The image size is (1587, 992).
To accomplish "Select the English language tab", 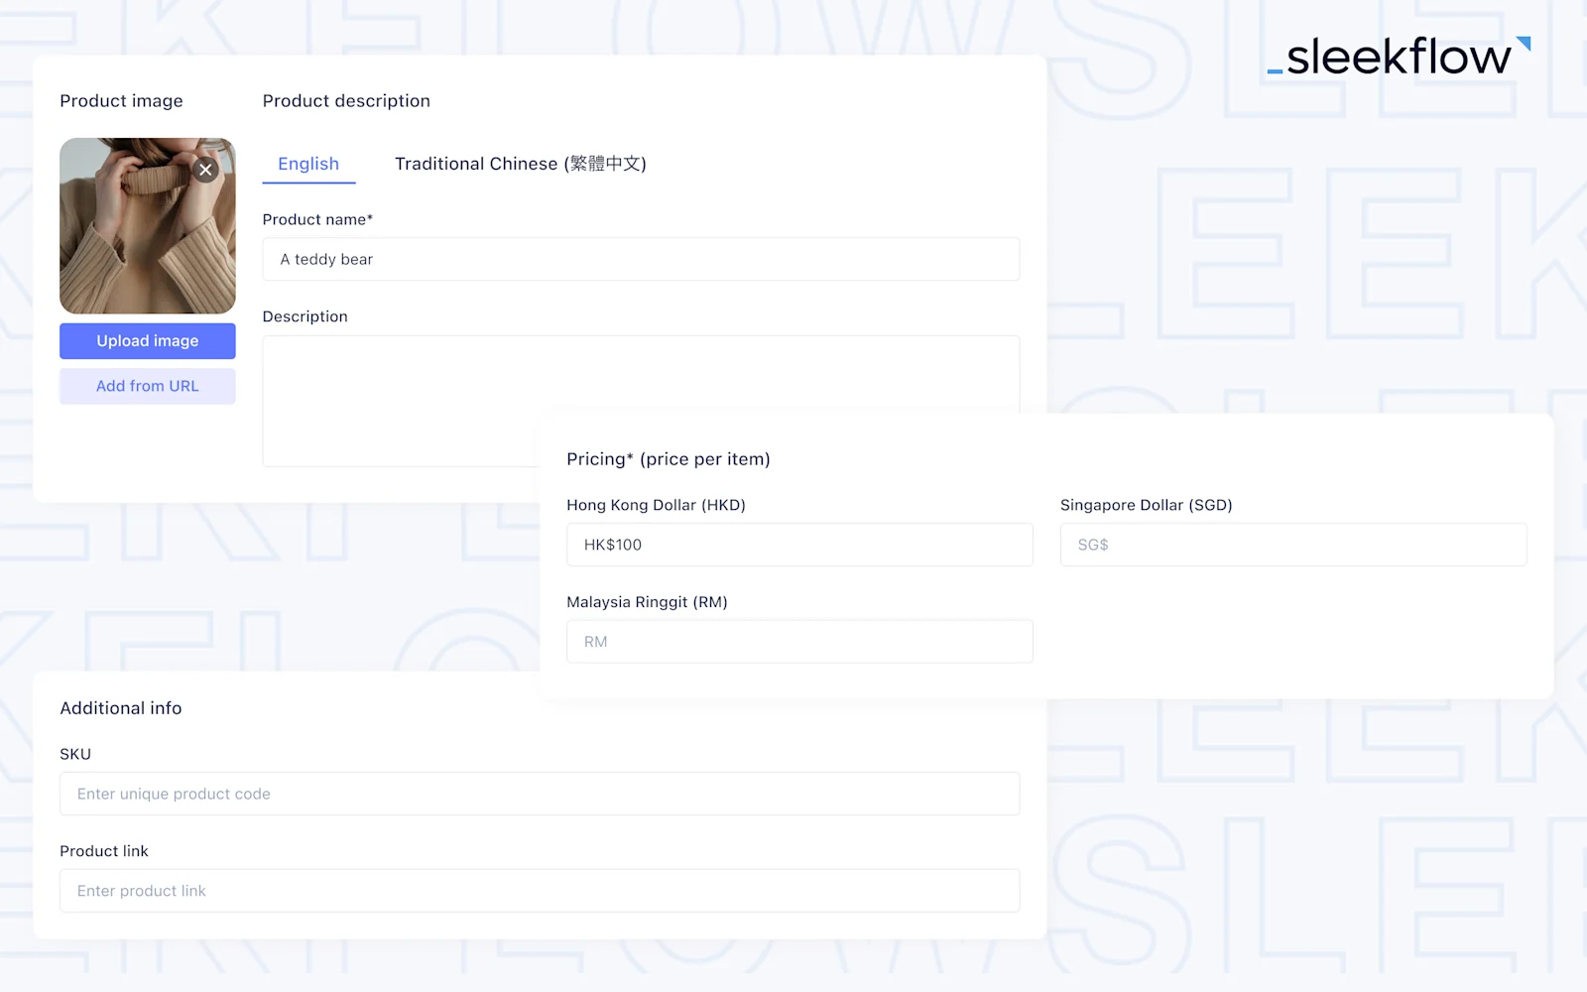I will 308,164.
